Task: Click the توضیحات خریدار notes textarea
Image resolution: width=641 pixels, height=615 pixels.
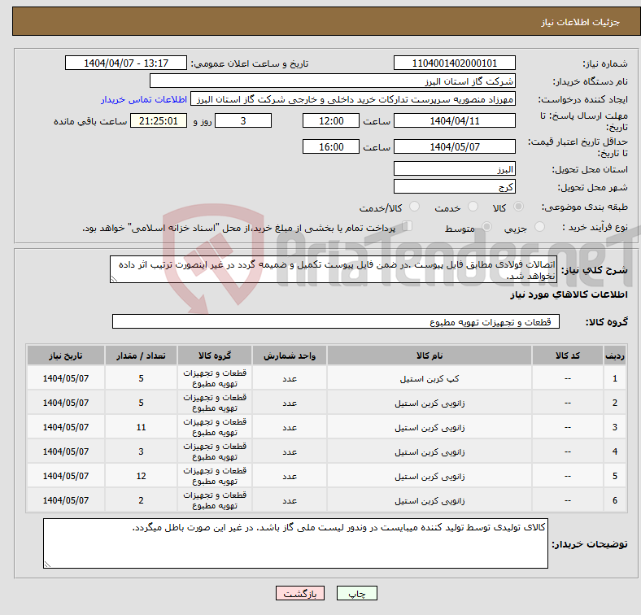Action: pos(295,543)
